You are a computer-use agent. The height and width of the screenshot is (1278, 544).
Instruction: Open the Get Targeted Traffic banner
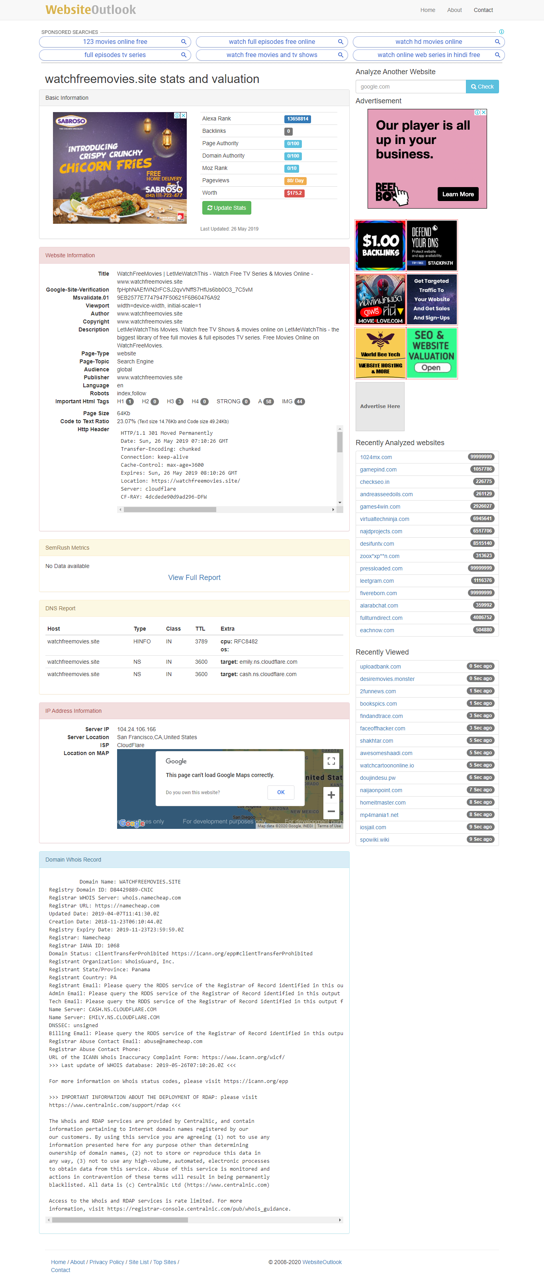[432, 300]
